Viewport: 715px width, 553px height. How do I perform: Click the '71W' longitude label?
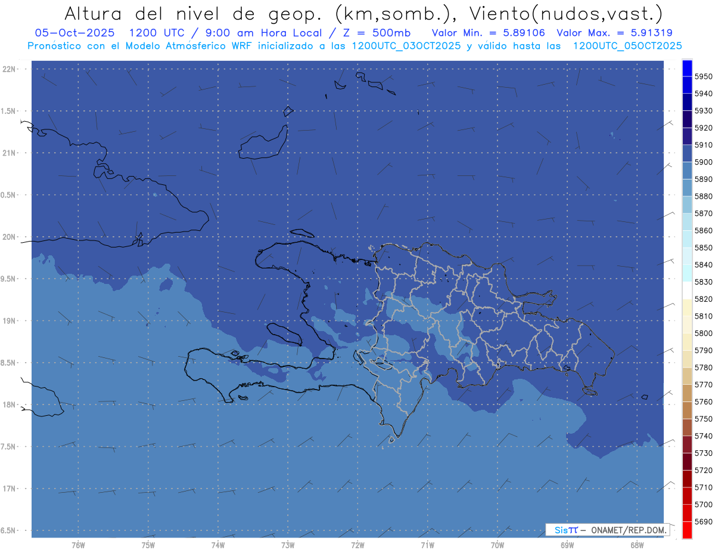[427, 545]
